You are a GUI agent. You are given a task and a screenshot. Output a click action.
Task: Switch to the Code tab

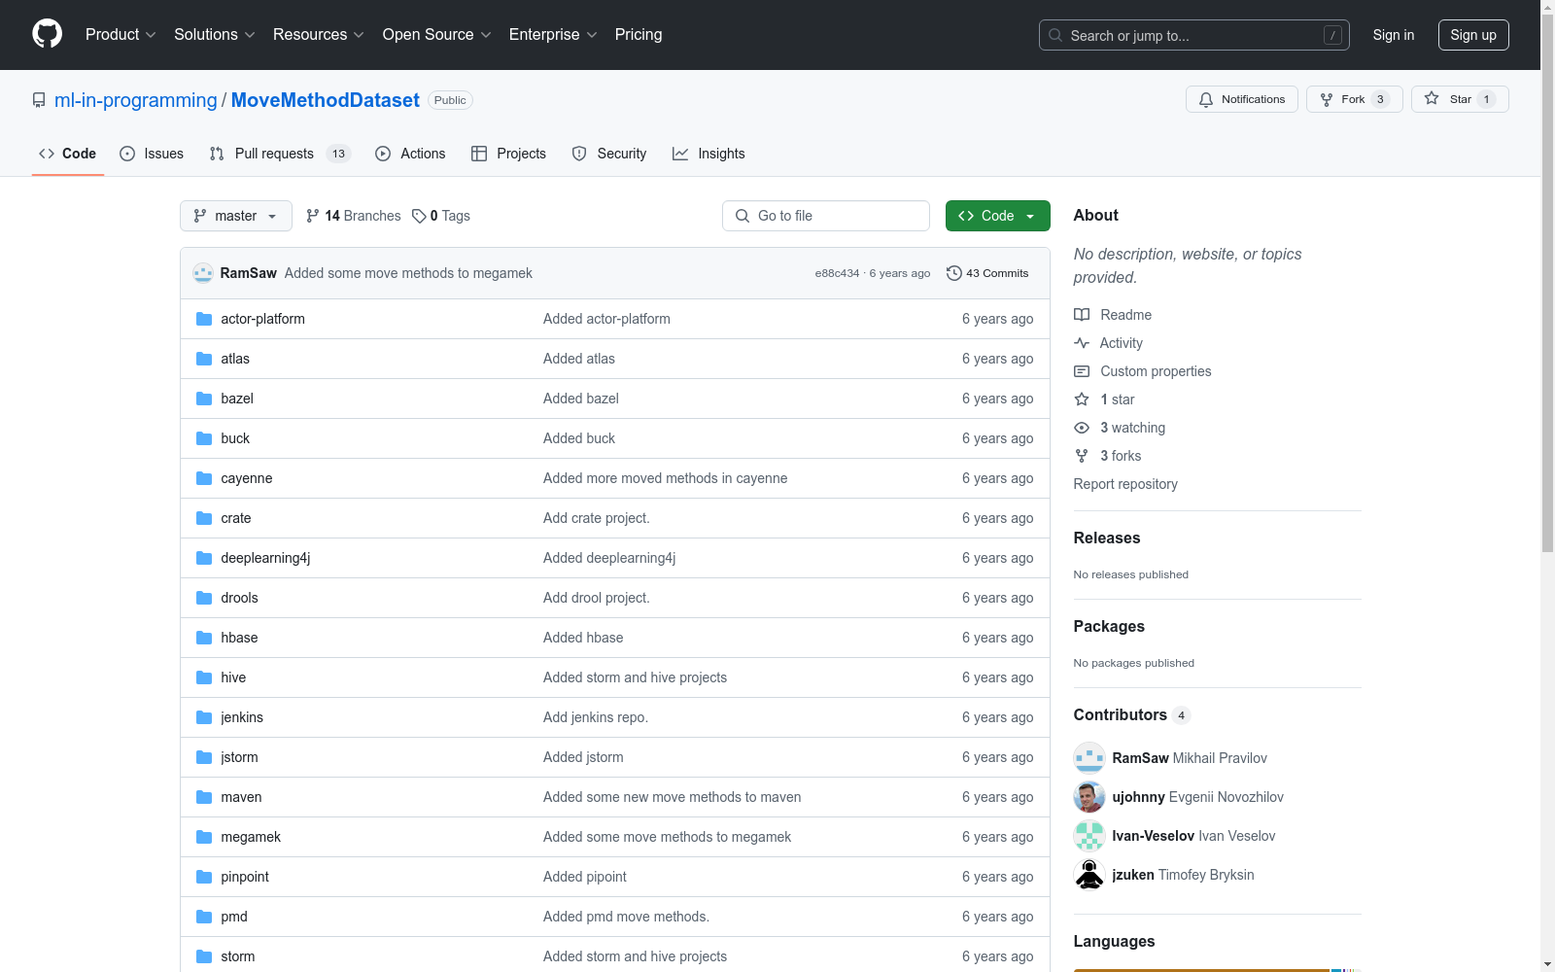tap(68, 154)
